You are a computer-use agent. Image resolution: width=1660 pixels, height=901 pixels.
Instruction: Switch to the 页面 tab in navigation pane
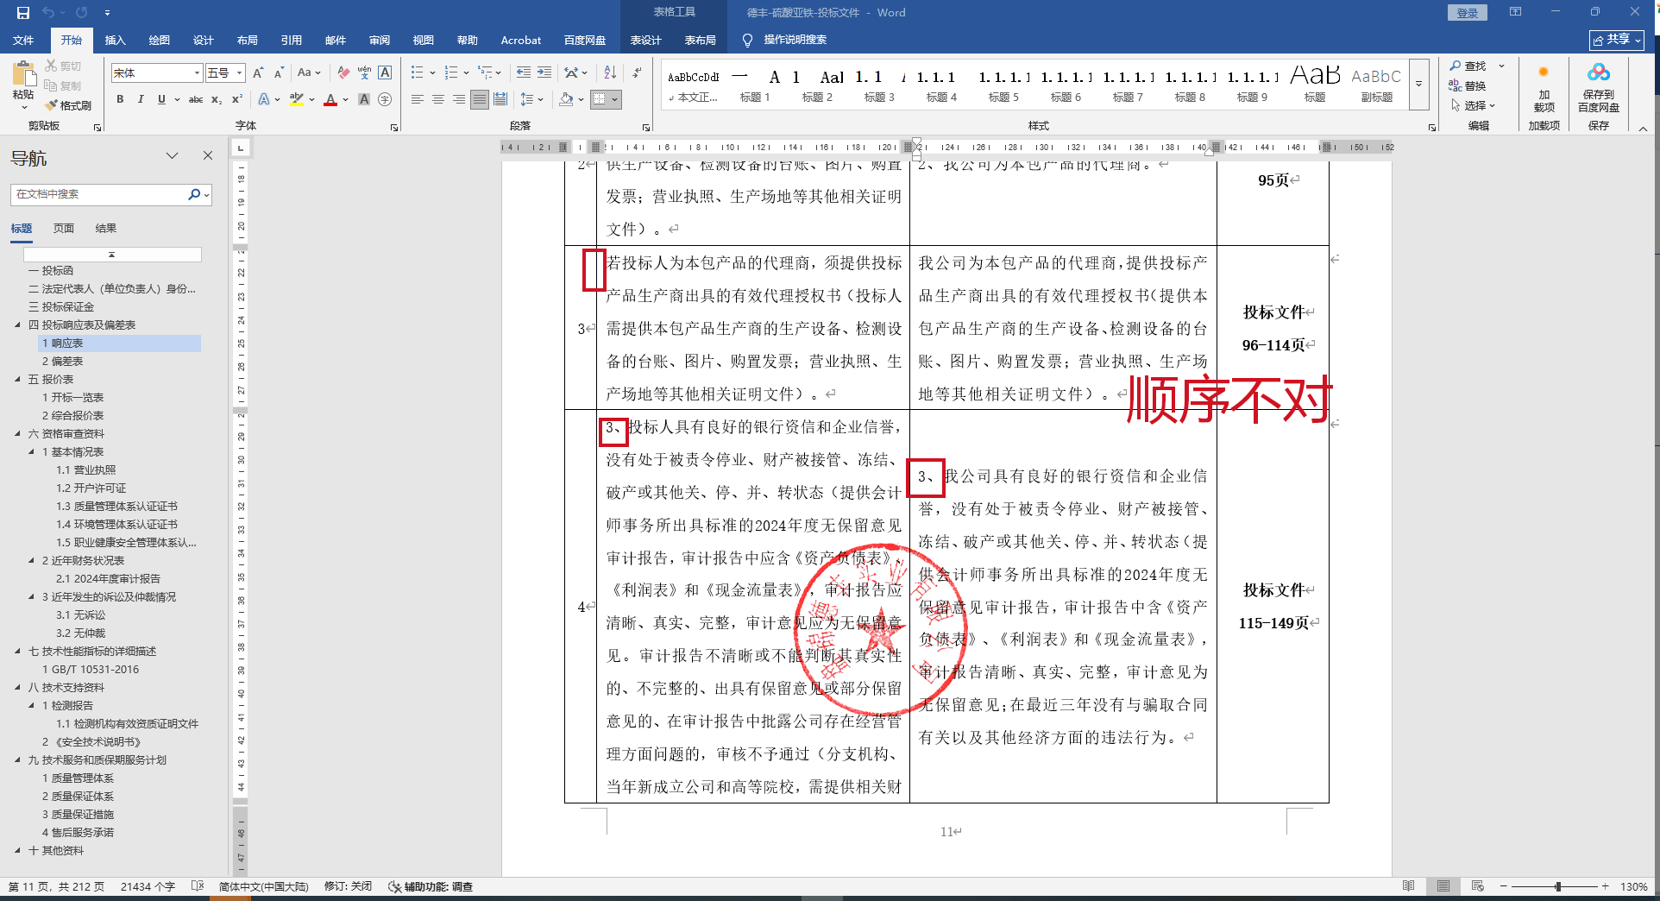point(64,229)
